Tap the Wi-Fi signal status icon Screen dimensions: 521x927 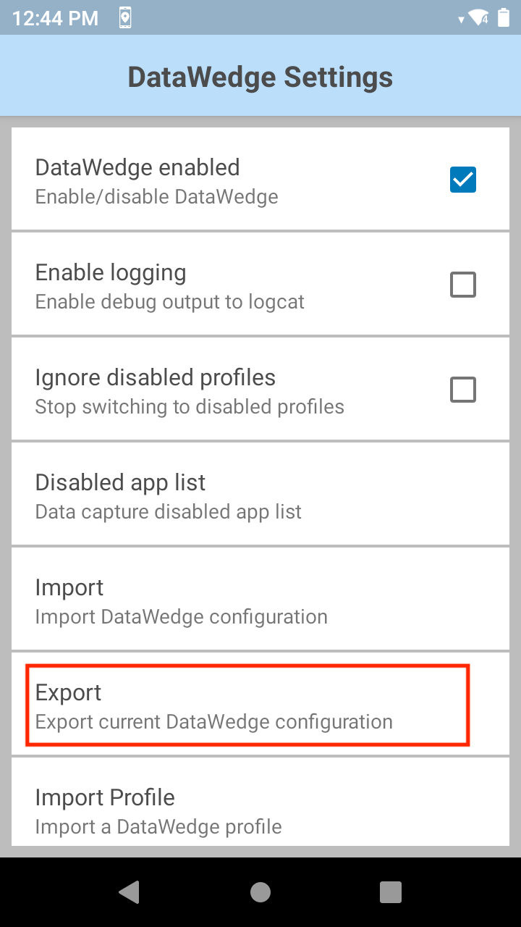pos(478,18)
